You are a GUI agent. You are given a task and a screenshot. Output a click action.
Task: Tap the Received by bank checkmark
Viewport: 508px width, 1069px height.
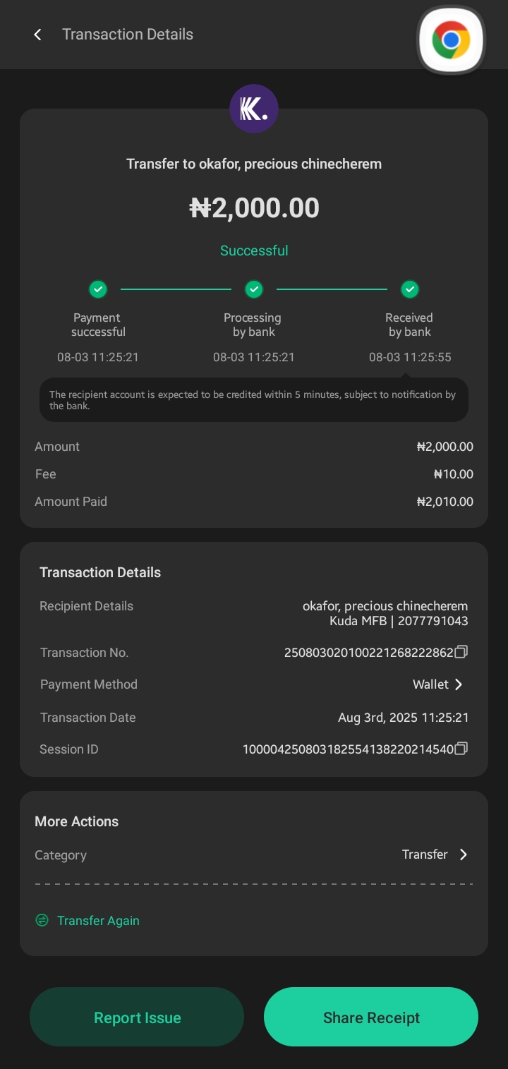[x=410, y=289]
